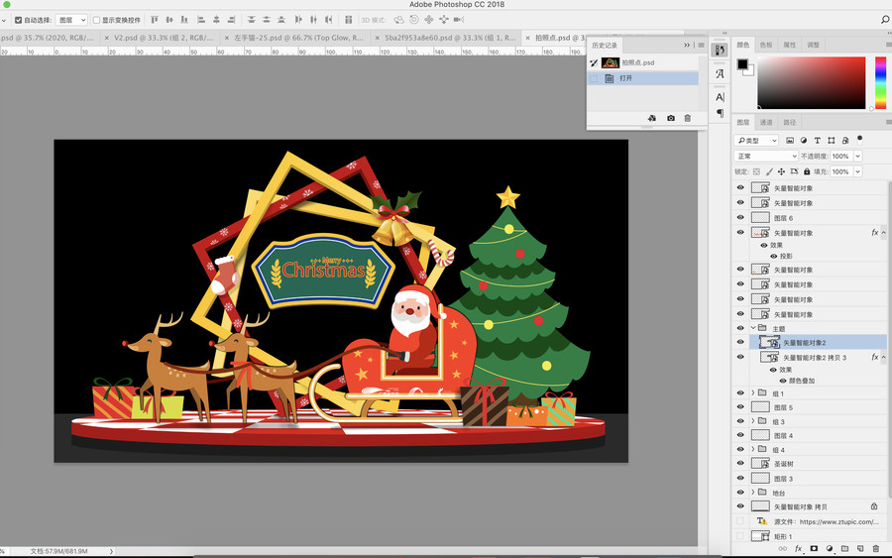Click the hue spectrum slider
Screen dimensions: 892x558
pyautogui.click(x=881, y=82)
